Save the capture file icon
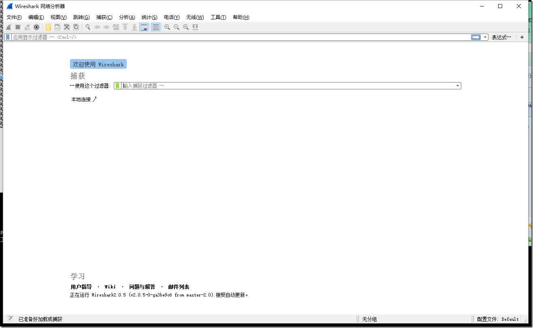 (58, 27)
